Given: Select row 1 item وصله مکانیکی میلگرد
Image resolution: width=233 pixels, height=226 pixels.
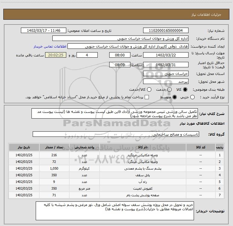Looking at the screenshot, I should pos(143,155).
